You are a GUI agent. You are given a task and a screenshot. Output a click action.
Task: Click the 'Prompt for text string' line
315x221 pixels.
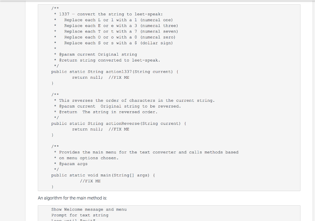(x=80, y=215)
